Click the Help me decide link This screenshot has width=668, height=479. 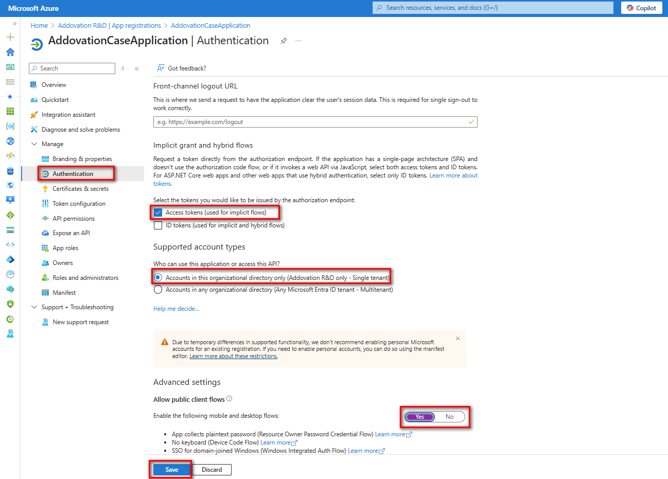[x=176, y=309]
